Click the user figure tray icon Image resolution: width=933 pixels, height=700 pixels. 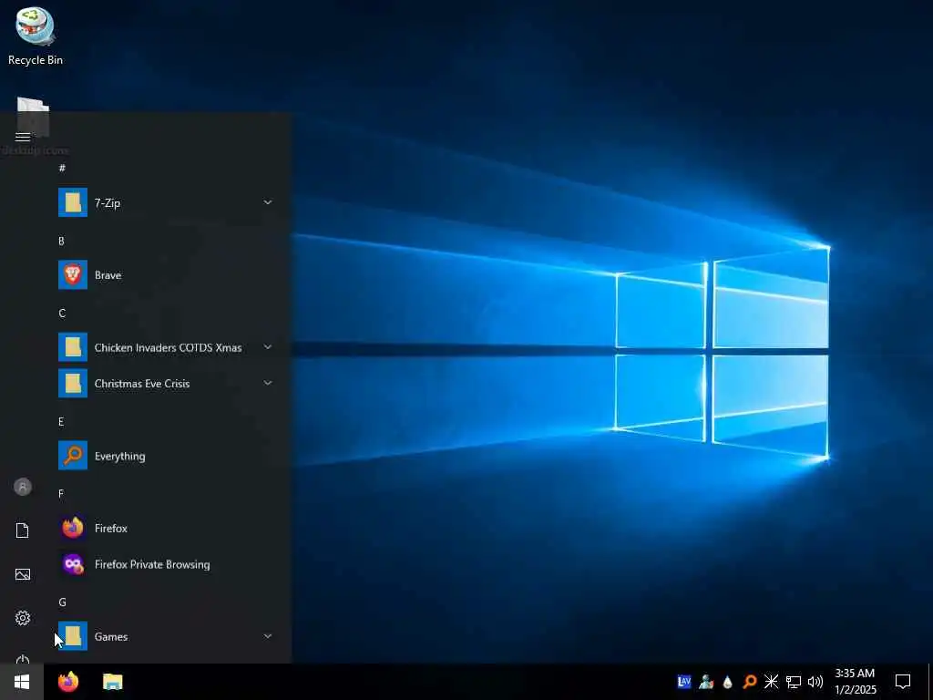pyautogui.click(x=706, y=682)
